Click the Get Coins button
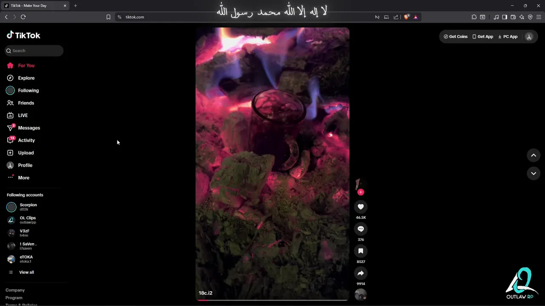Screen dimensions: 545x306 pos(456,37)
